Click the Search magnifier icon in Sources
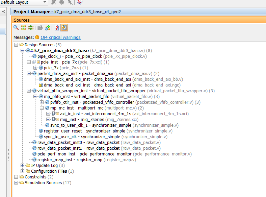This screenshot has height=197, width=266. tap(16, 28)
